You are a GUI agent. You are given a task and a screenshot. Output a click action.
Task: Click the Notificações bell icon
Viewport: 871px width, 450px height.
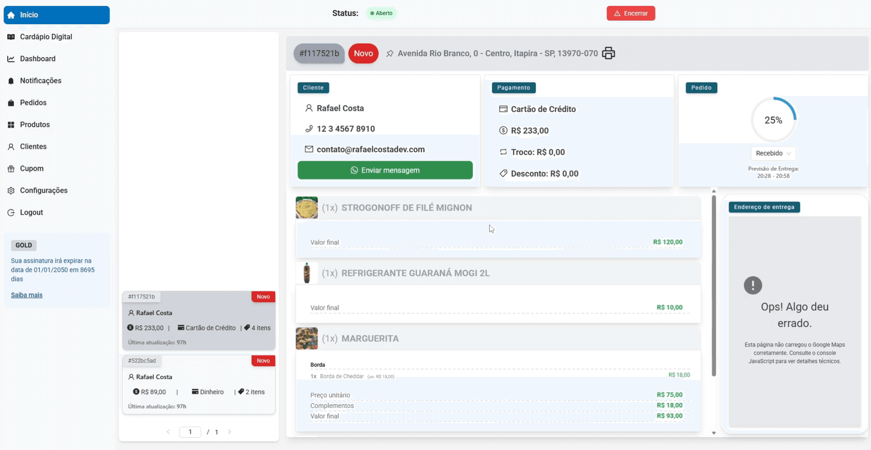(11, 81)
